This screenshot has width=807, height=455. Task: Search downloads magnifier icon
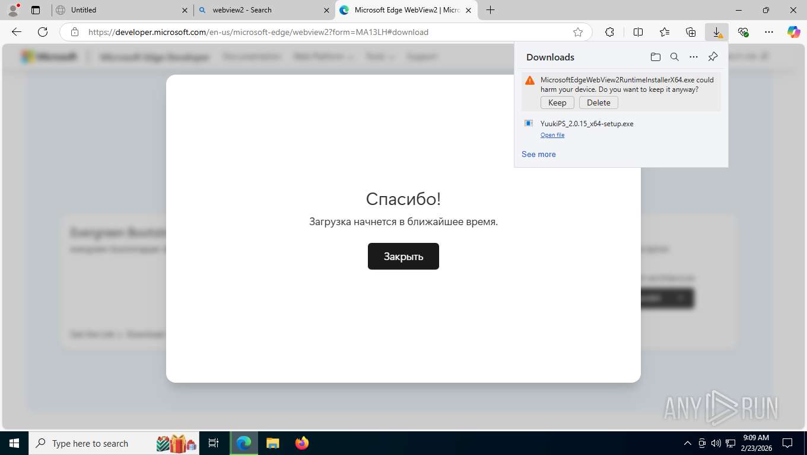pos(675,57)
